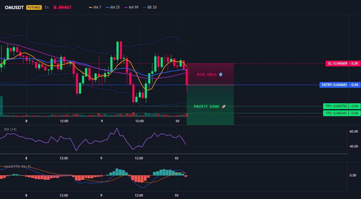Click the PROFIT ZONE label
361x199 pixels.
pos(207,107)
